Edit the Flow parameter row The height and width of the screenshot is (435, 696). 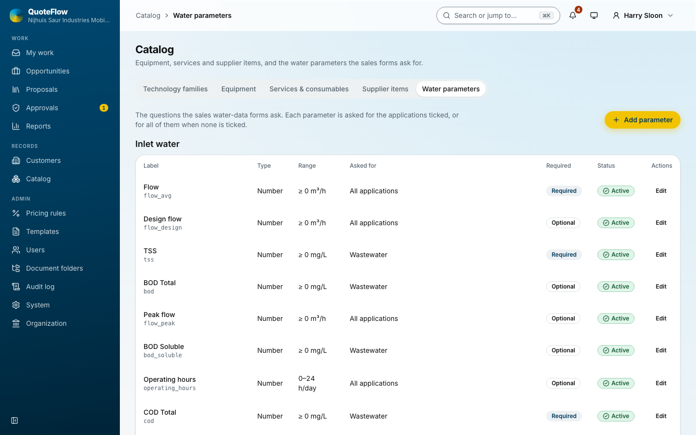[661, 191]
